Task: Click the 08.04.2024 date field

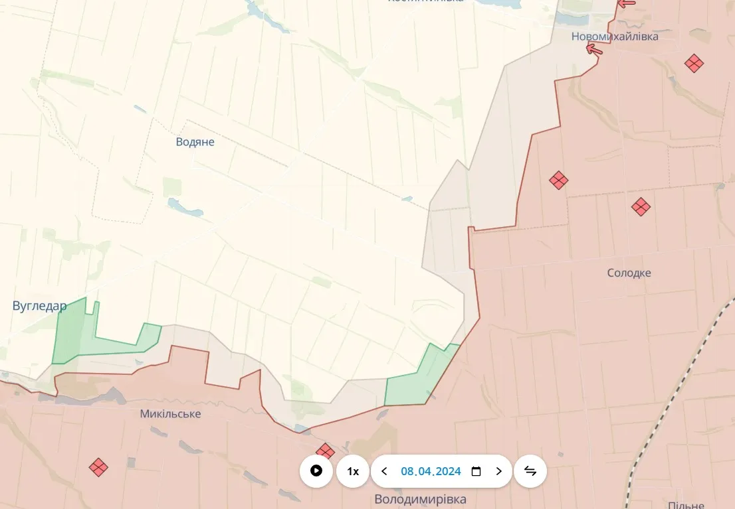Action: click(x=431, y=471)
